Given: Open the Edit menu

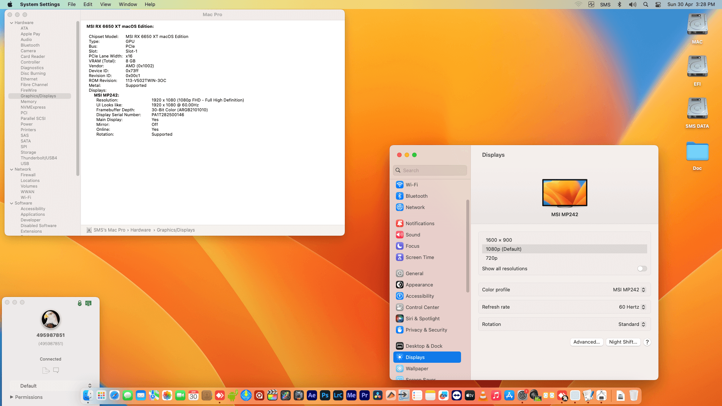Looking at the screenshot, I should point(88,4).
